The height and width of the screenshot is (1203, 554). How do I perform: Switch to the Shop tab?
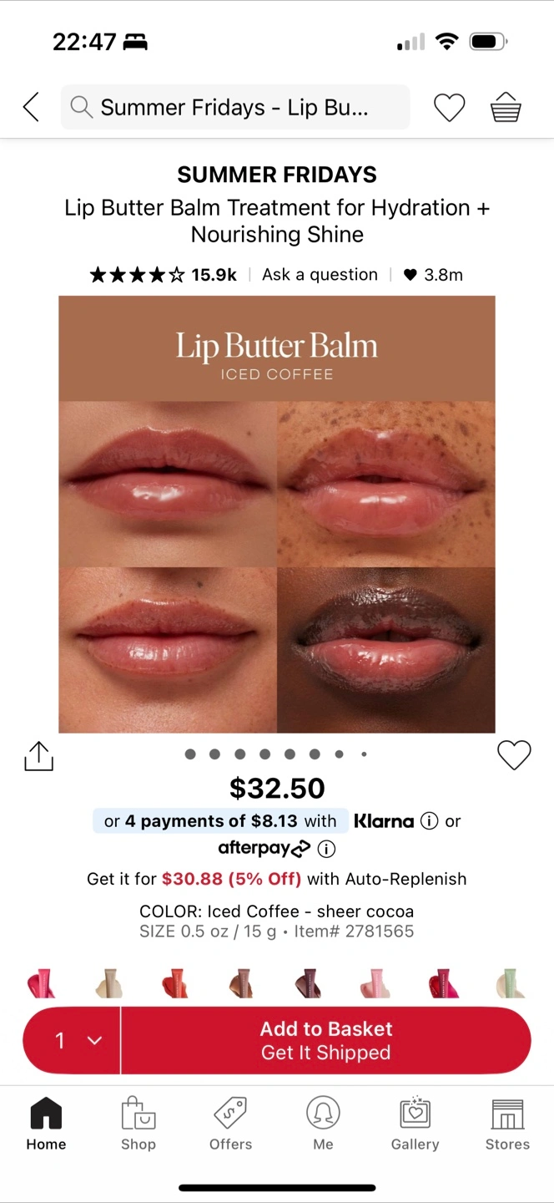point(138,1124)
